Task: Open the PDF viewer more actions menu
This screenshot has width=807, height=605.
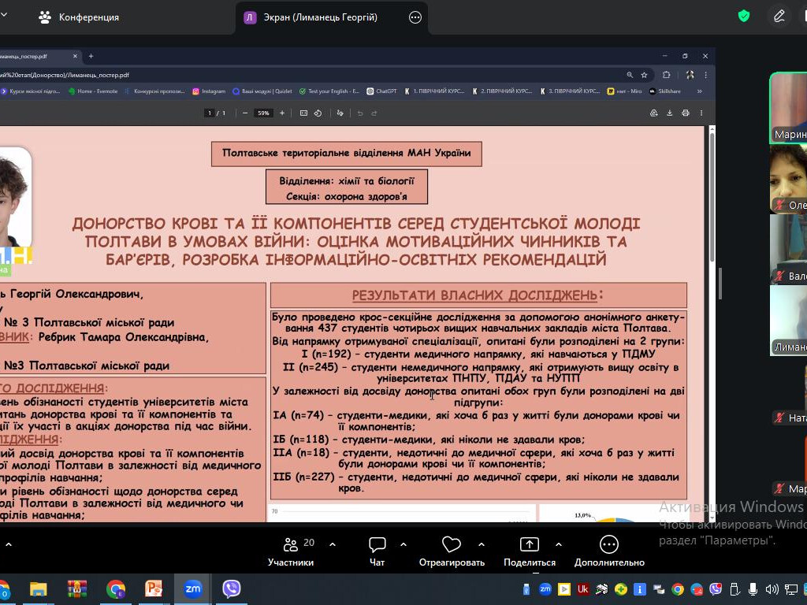Action: [x=701, y=113]
